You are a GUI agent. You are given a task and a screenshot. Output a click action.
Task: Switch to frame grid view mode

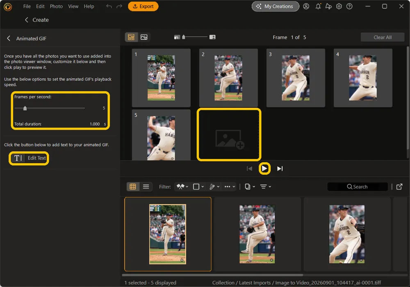[x=131, y=37]
